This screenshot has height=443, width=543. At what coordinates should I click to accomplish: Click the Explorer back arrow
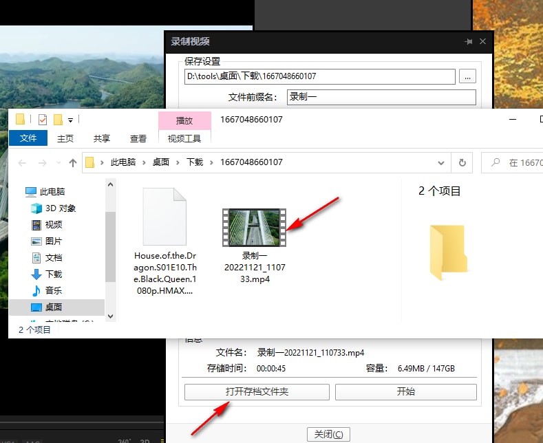coord(22,162)
